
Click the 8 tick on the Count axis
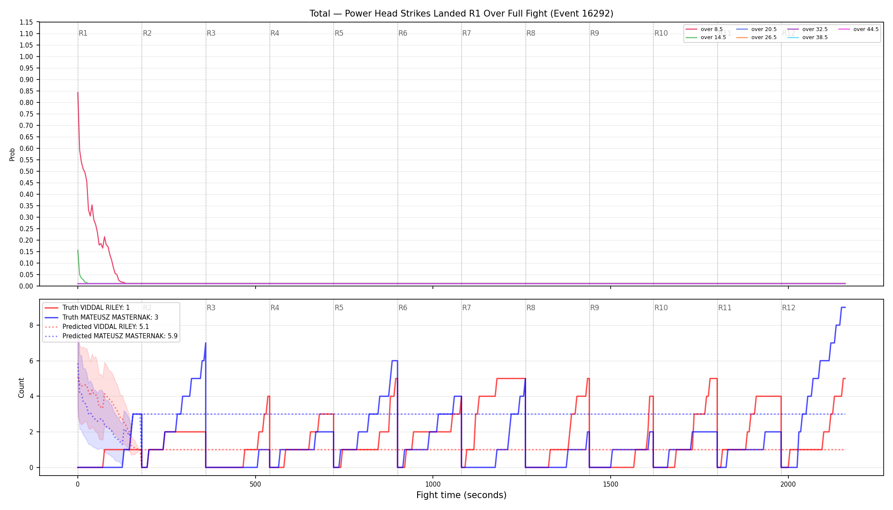[31, 326]
